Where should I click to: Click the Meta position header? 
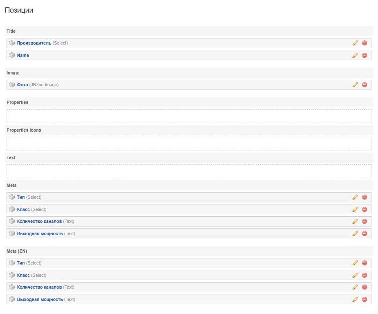coord(189,185)
